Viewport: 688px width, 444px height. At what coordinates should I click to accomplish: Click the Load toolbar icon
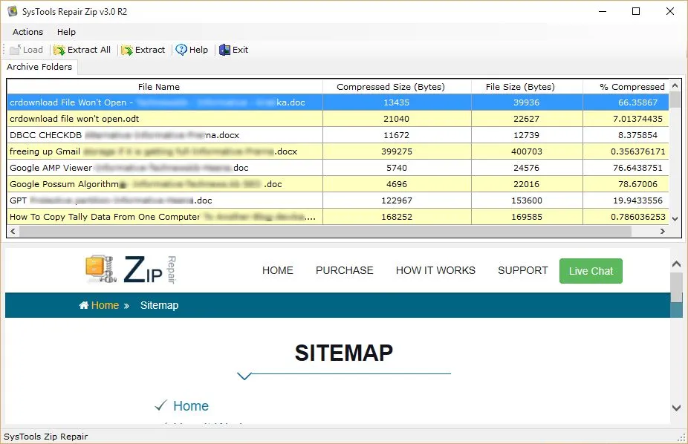15,50
